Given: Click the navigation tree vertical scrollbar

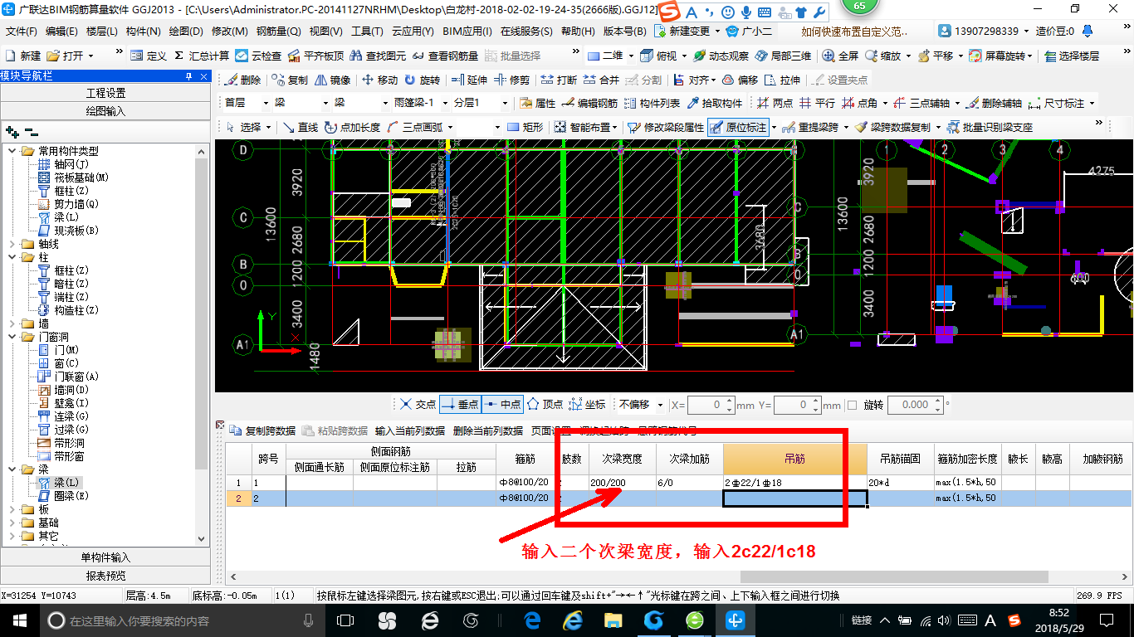Looking at the screenshot, I should point(203,313).
